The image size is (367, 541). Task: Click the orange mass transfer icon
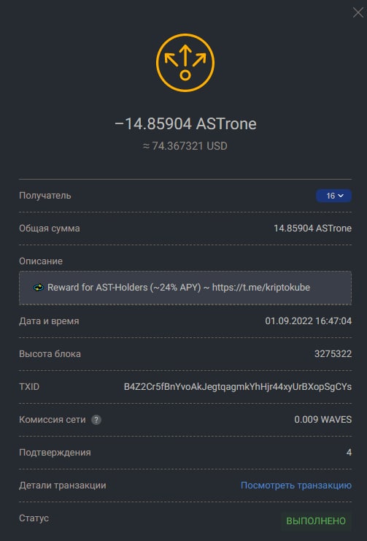(185, 63)
